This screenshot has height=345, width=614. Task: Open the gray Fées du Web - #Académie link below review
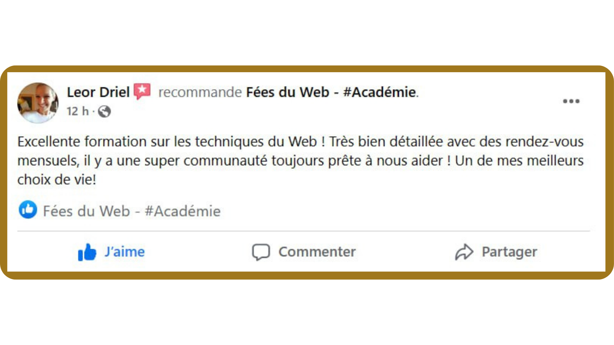click(132, 211)
